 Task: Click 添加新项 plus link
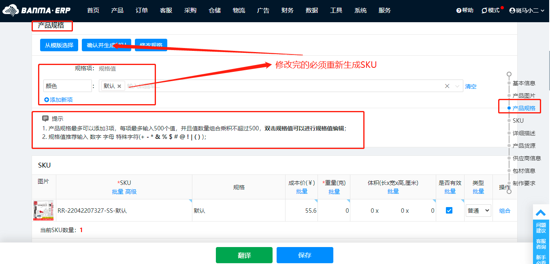[58, 100]
